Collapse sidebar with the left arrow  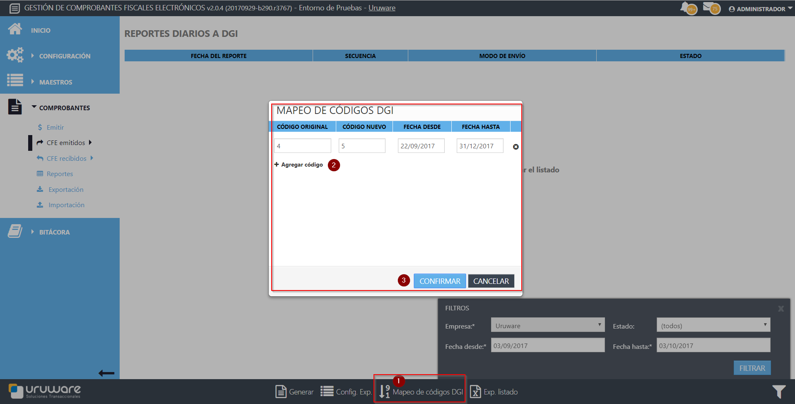pyautogui.click(x=106, y=373)
